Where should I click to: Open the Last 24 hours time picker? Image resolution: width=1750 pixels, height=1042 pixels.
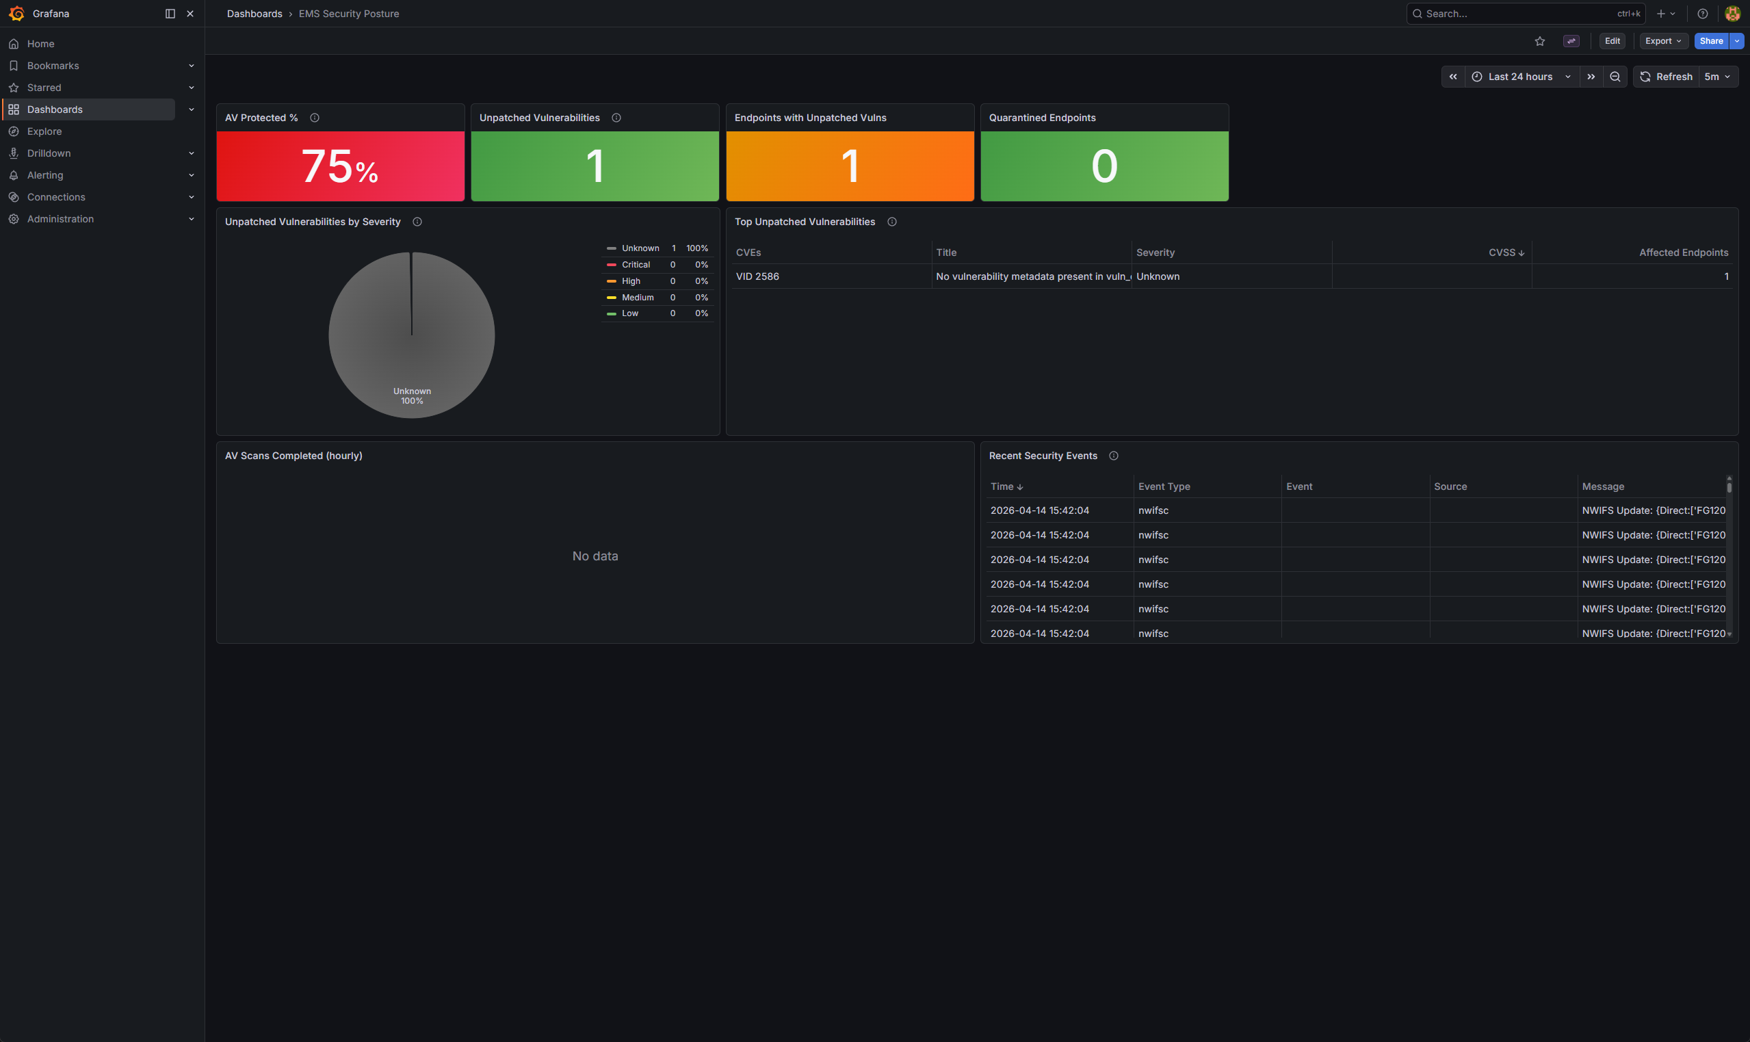[1522, 77]
